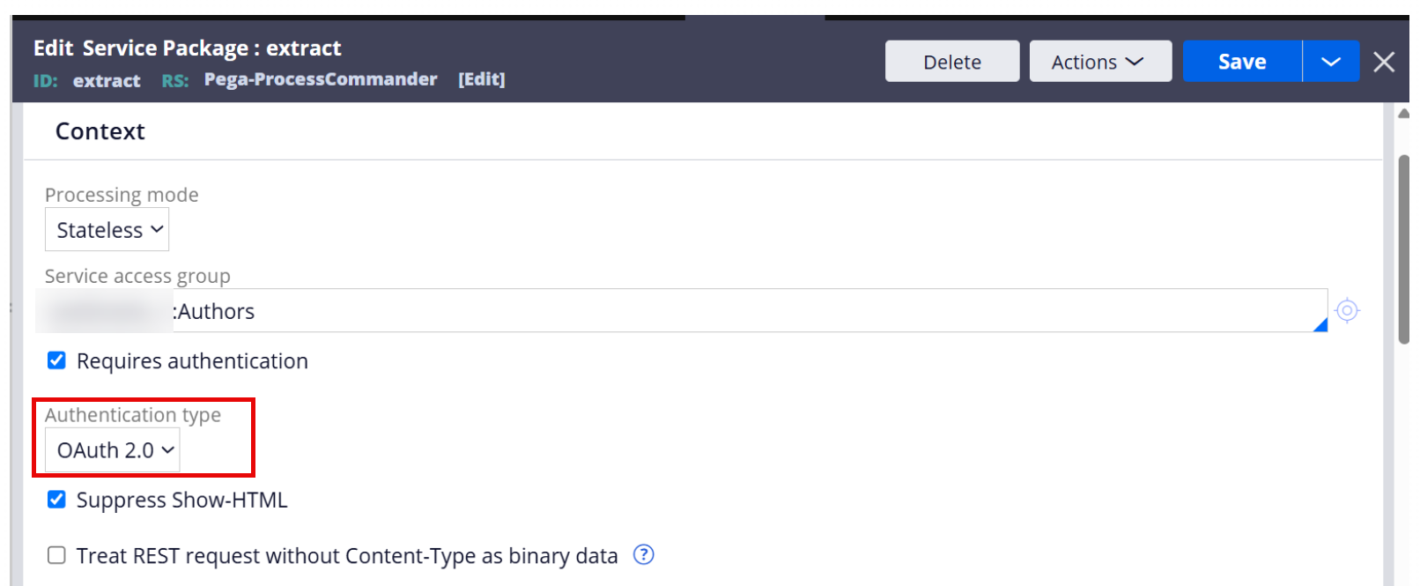Uncheck Requires authentication
Screen dimensions: 1420x586
(x=56, y=360)
